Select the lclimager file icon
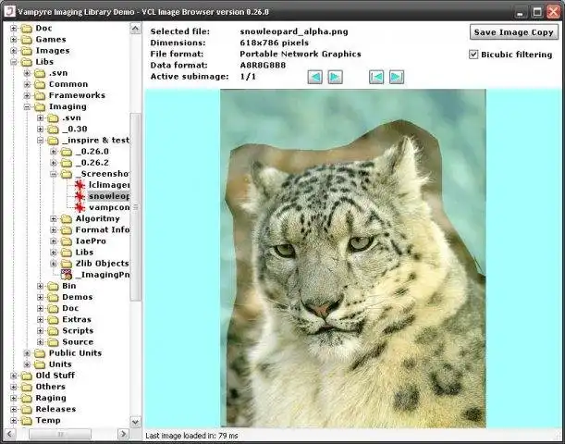Viewport: 565px width, 444px height. pos(80,185)
